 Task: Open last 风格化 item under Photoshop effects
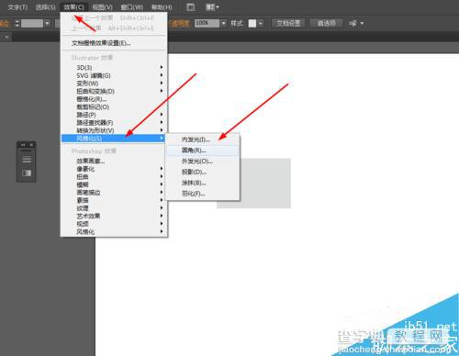pyautogui.click(x=114, y=232)
